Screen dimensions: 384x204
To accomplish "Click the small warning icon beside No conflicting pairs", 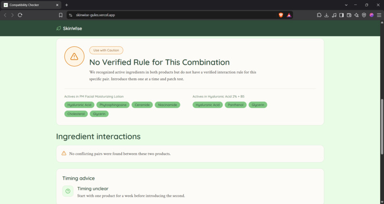I will (x=64, y=153).
